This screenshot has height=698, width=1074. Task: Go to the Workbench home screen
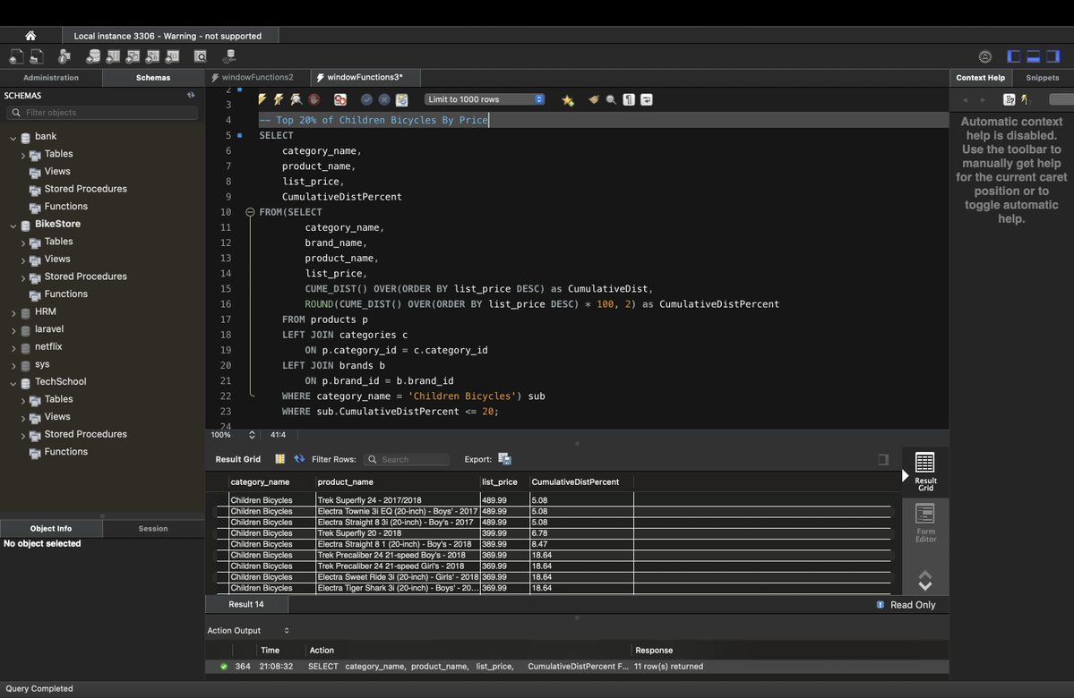pos(30,36)
